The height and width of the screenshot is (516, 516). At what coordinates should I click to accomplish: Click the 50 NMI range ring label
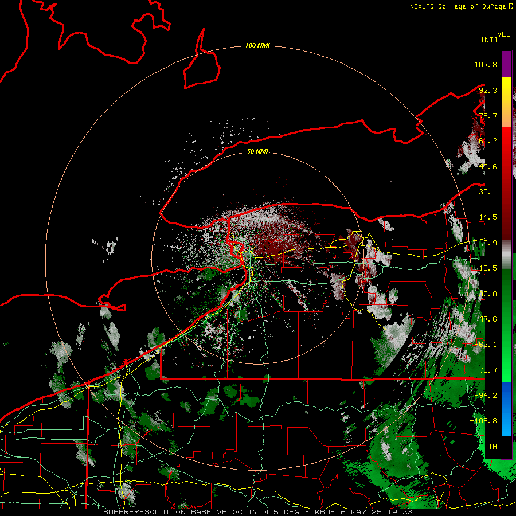(x=257, y=151)
